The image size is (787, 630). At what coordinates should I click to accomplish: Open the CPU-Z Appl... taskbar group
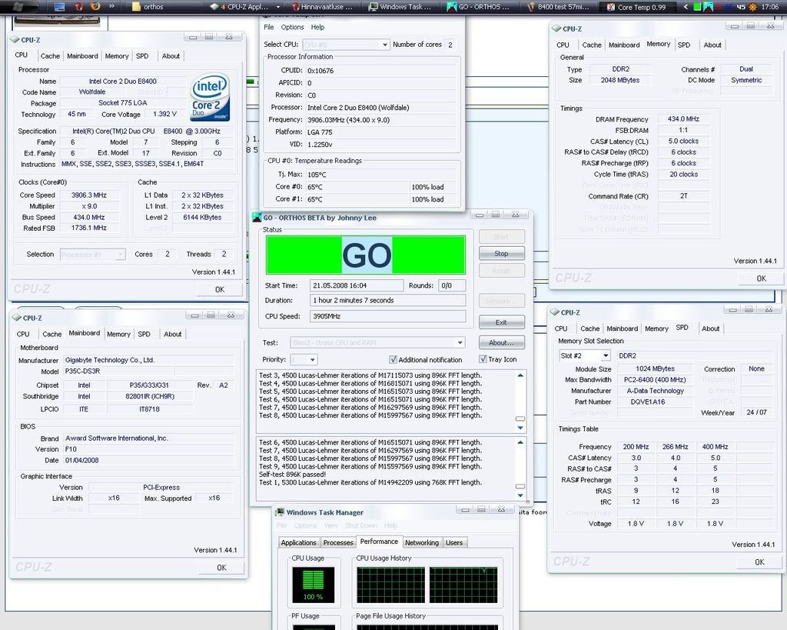pos(245,7)
